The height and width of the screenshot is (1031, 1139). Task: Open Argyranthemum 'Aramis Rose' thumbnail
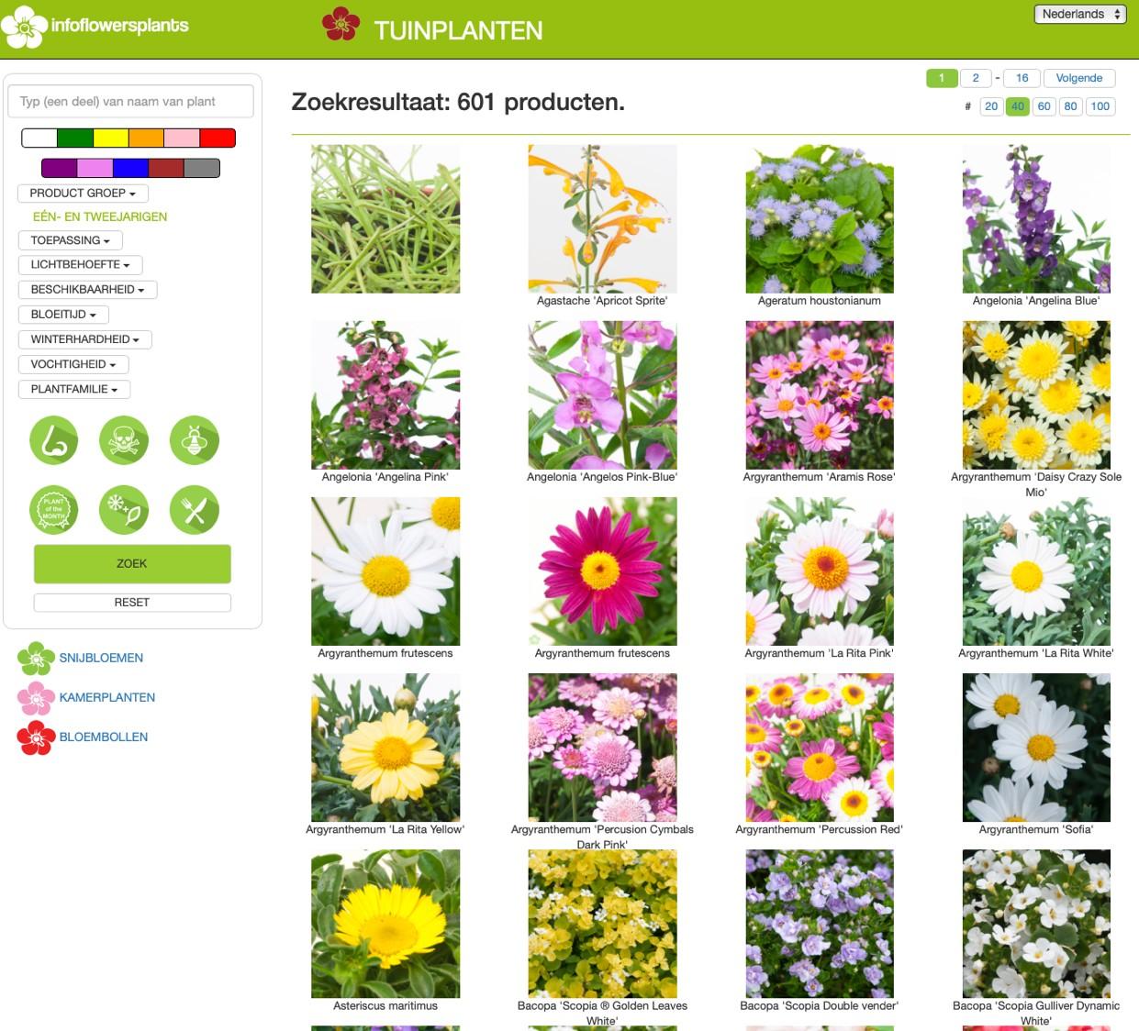coord(820,395)
